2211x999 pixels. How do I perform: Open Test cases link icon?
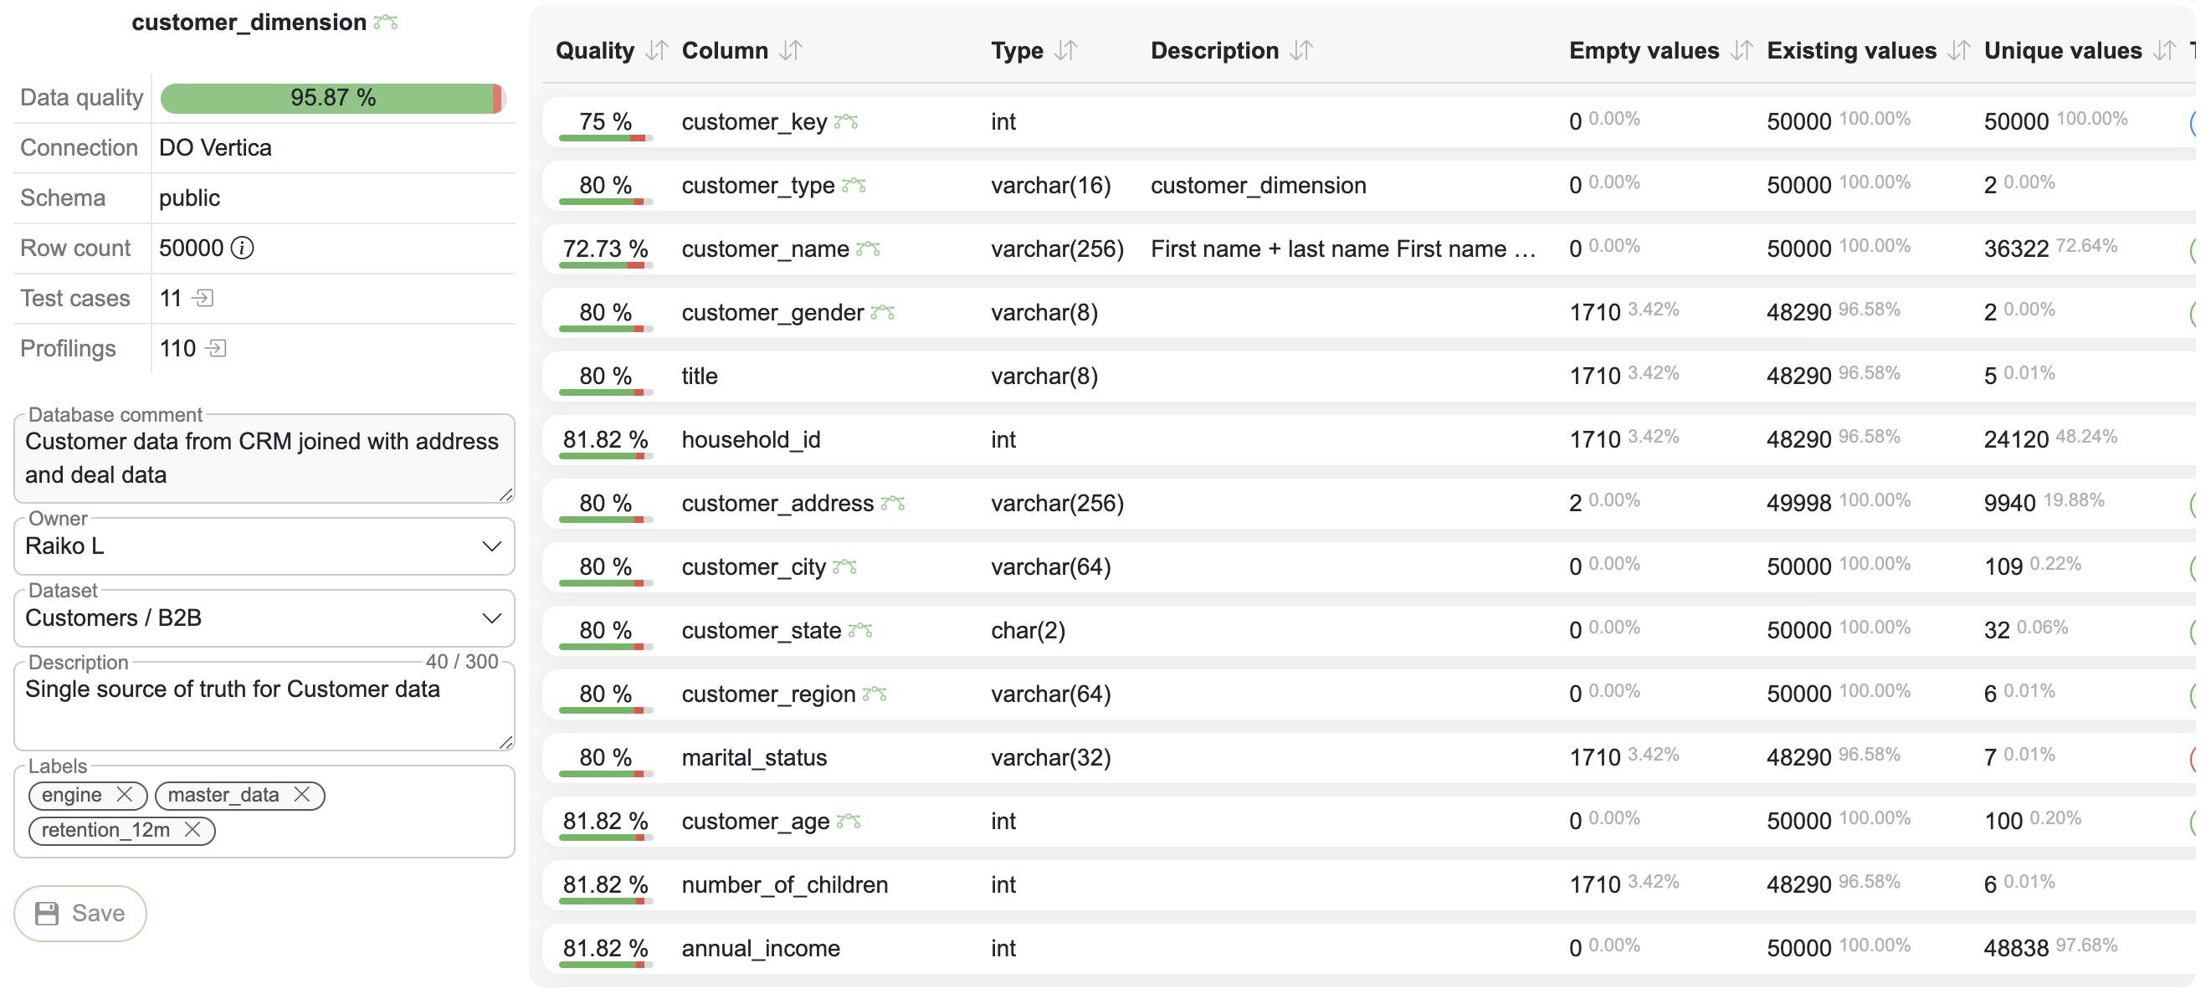pyautogui.click(x=203, y=298)
